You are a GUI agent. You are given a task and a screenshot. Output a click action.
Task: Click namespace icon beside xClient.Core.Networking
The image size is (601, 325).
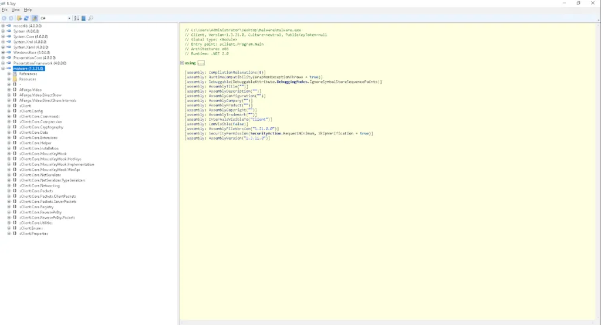(x=15, y=185)
